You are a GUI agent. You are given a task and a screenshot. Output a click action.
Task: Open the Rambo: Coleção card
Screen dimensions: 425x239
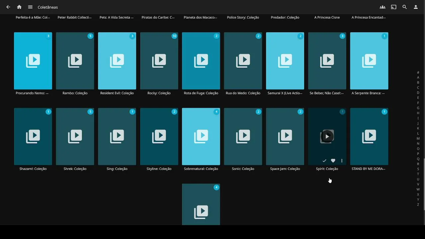[75, 61]
